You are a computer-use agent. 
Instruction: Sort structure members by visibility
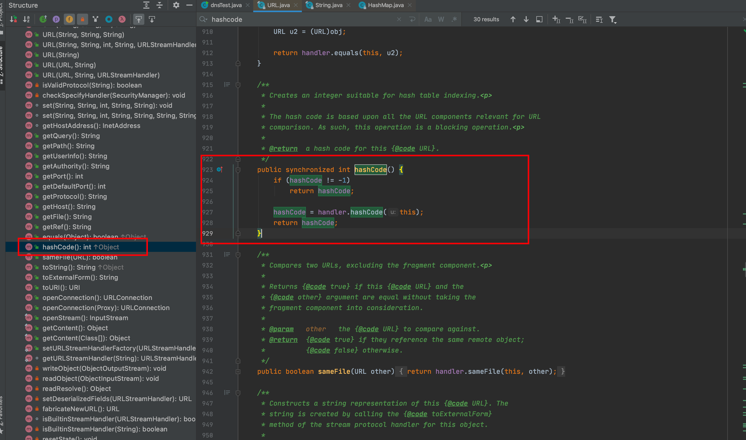13,19
